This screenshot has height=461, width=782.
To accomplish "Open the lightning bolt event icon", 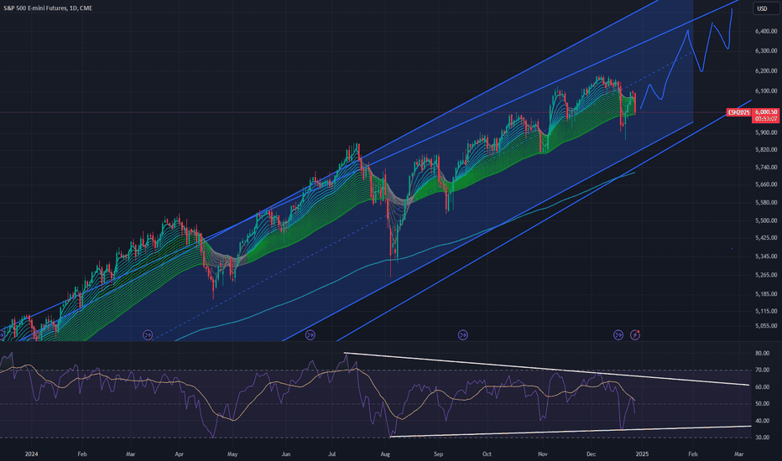I will point(635,335).
